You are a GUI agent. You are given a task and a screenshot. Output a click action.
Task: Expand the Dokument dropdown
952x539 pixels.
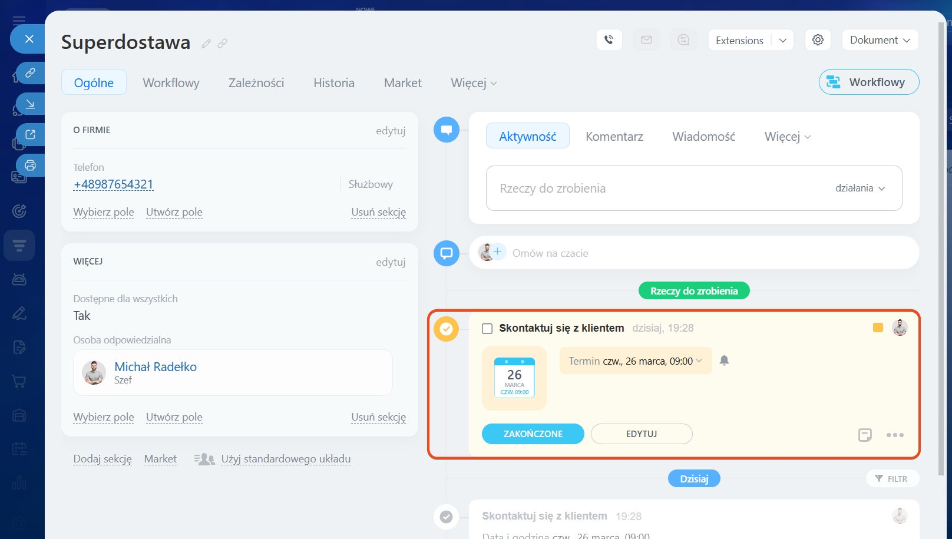tap(880, 40)
